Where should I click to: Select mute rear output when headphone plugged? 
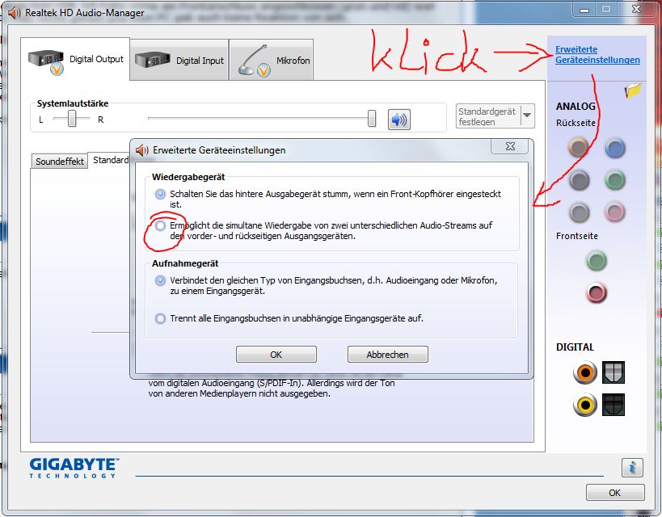[x=160, y=194]
